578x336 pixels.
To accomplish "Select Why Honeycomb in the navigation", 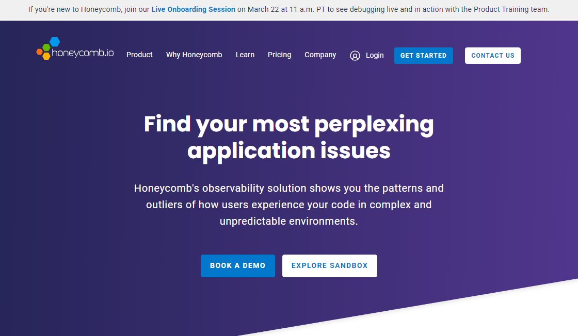I will pyautogui.click(x=194, y=55).
